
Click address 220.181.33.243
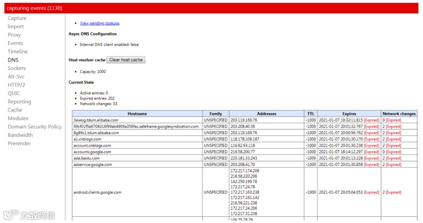[244, 158]
